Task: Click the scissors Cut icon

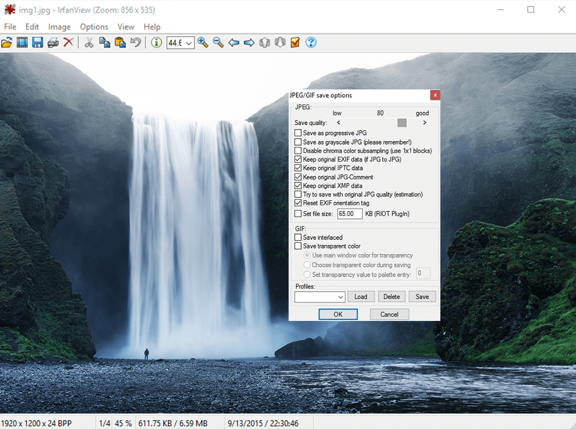Action: [x=89, y=43]
